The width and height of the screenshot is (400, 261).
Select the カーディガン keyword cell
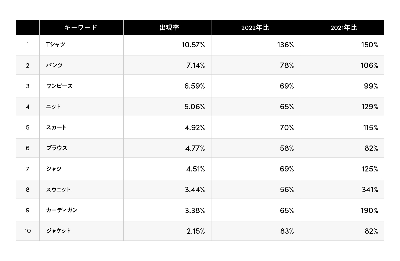pos(62,210)
